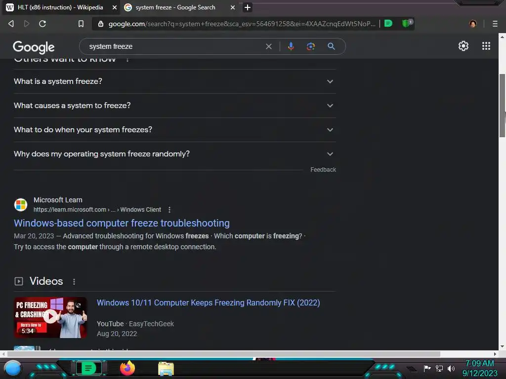
Task: Click the lock icon in address bar
Action: [101, 24]
